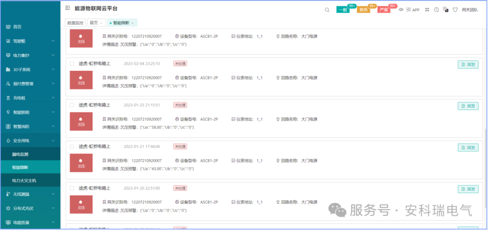Expand the 驾驶舱 sidebar menu
The height and width of the screenshot is (230, 488).
pos(53,41)
